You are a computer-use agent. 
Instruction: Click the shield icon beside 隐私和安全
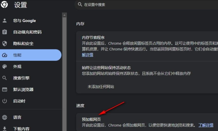tap(5, 43)
